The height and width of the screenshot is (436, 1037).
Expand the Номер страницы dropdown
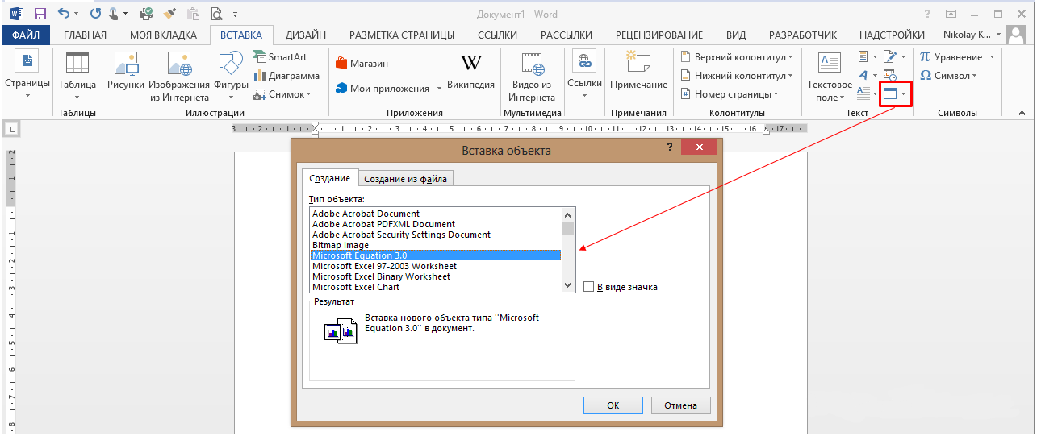(x=776, y=94)
